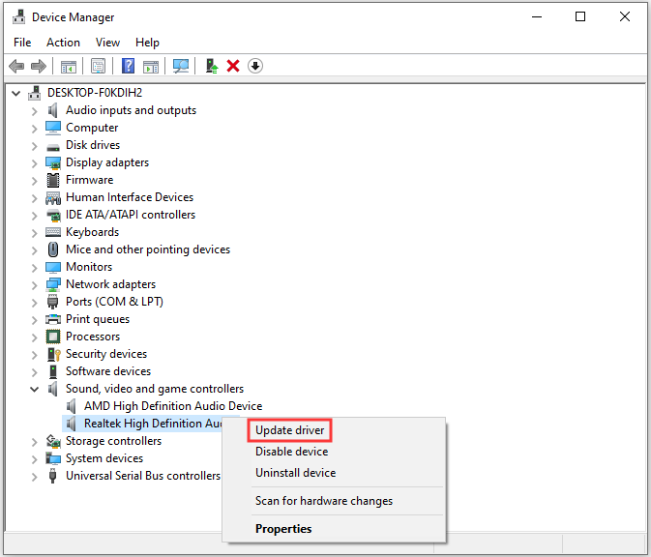Image resolution: width=651 pixels, height=557 pixels.
Task: Select the Processors label
Action: tap(93, 337)
